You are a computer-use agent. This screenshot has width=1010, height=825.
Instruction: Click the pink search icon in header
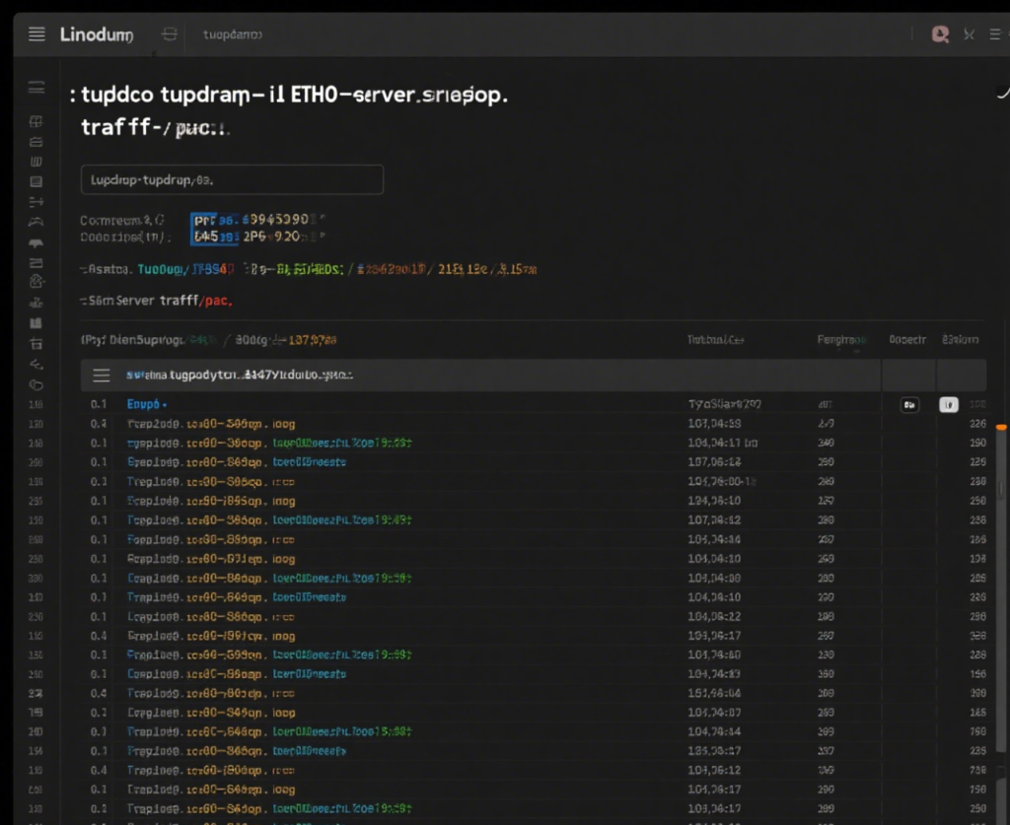click(940, 34)
